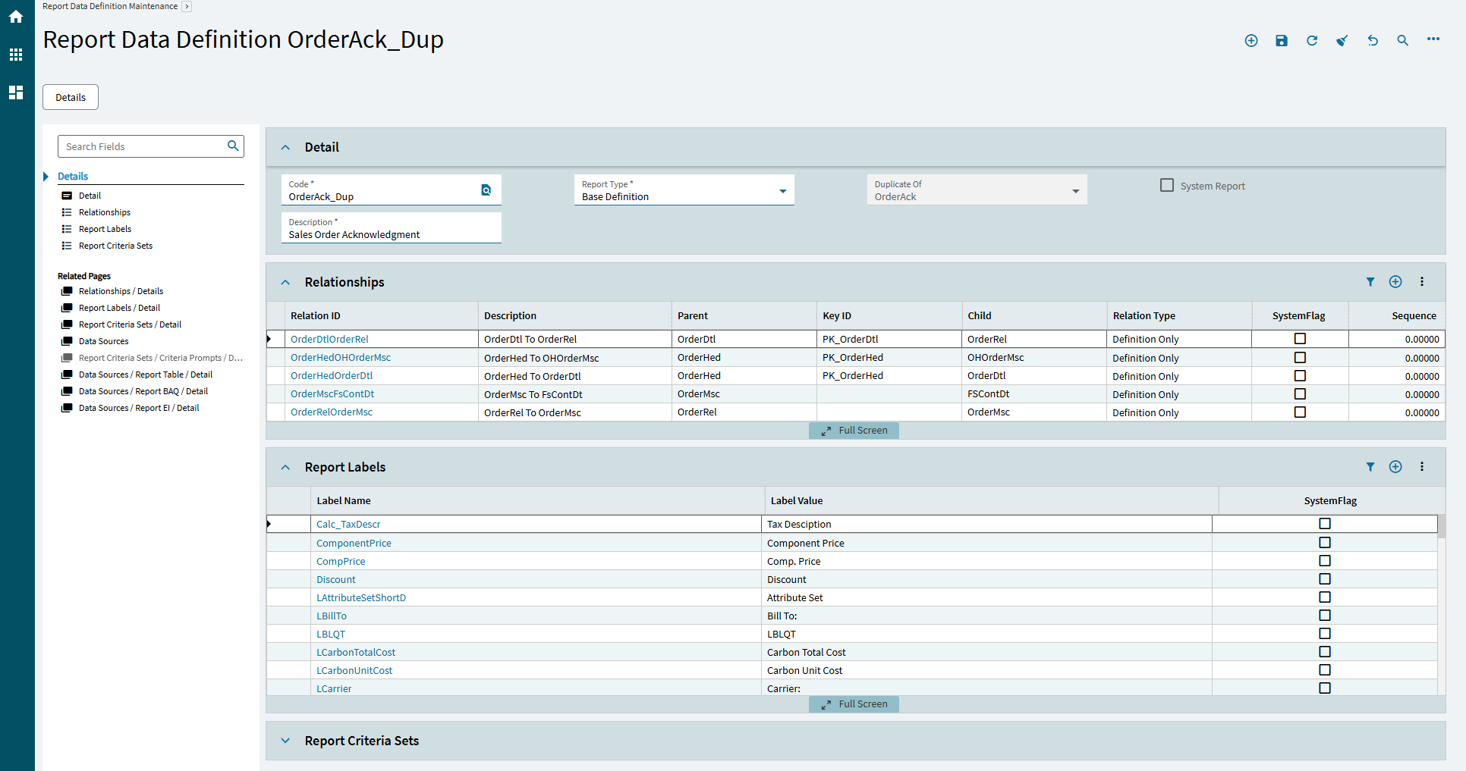This screenshot has width=1466, height=771.
Task: Click the Undo icon in top toolbar
Action: click(x=1373, y=41)
